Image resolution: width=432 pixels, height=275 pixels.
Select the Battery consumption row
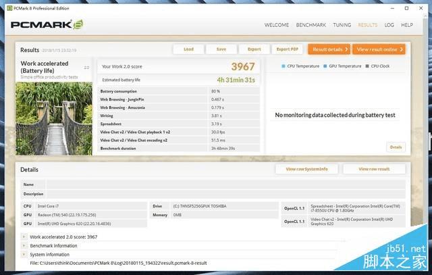point(178,91)
